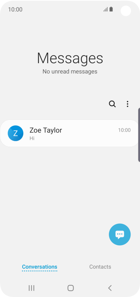Switch to the Contacts tab
The height and width of the screenshot is (297, 140).
click(100, 267)
